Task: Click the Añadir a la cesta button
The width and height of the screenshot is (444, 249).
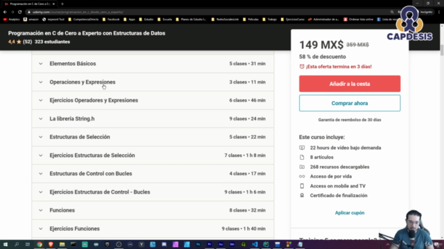Action: click(x=350, y=84)
